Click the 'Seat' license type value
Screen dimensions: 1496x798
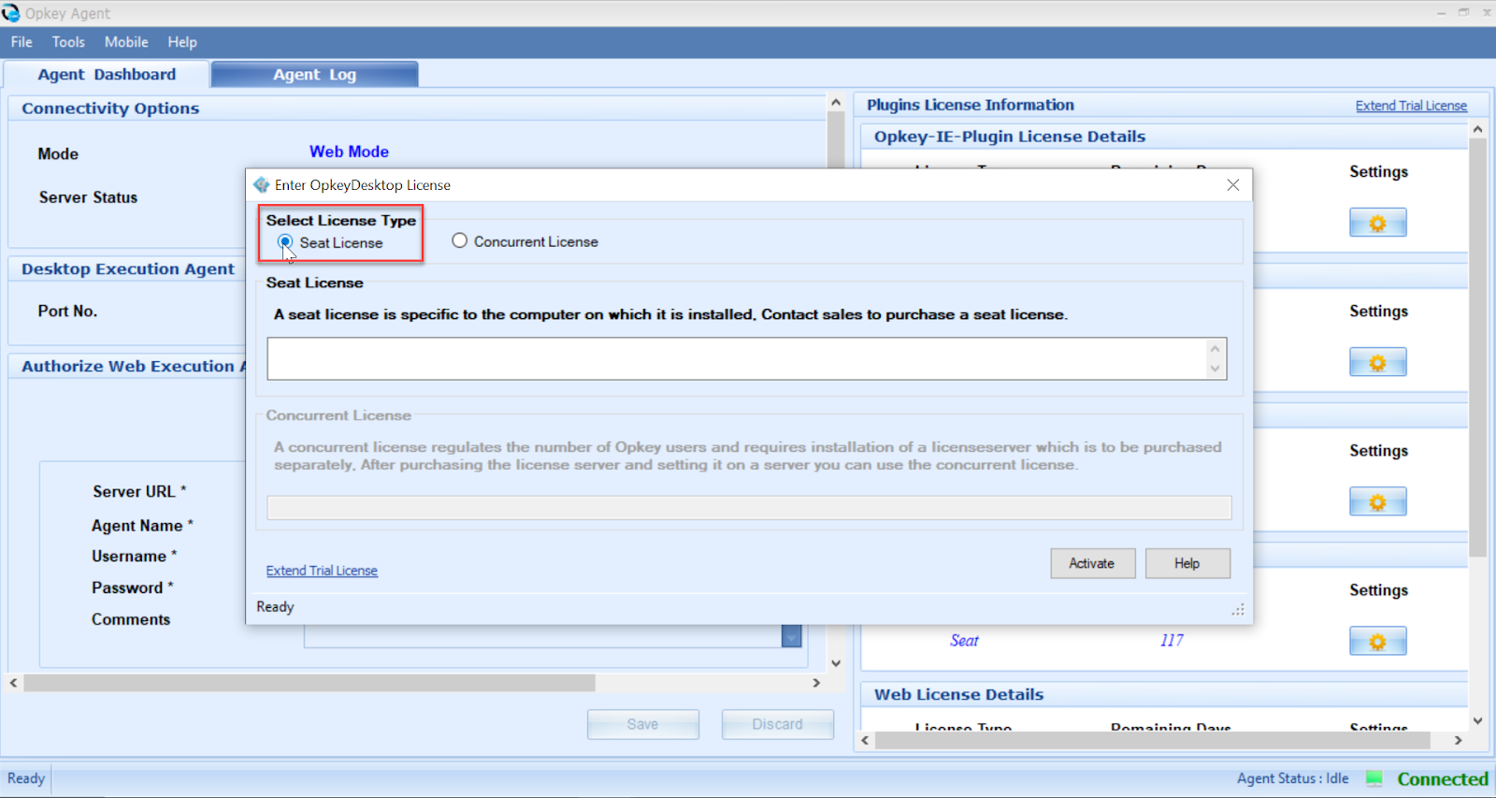pos(964,641)
